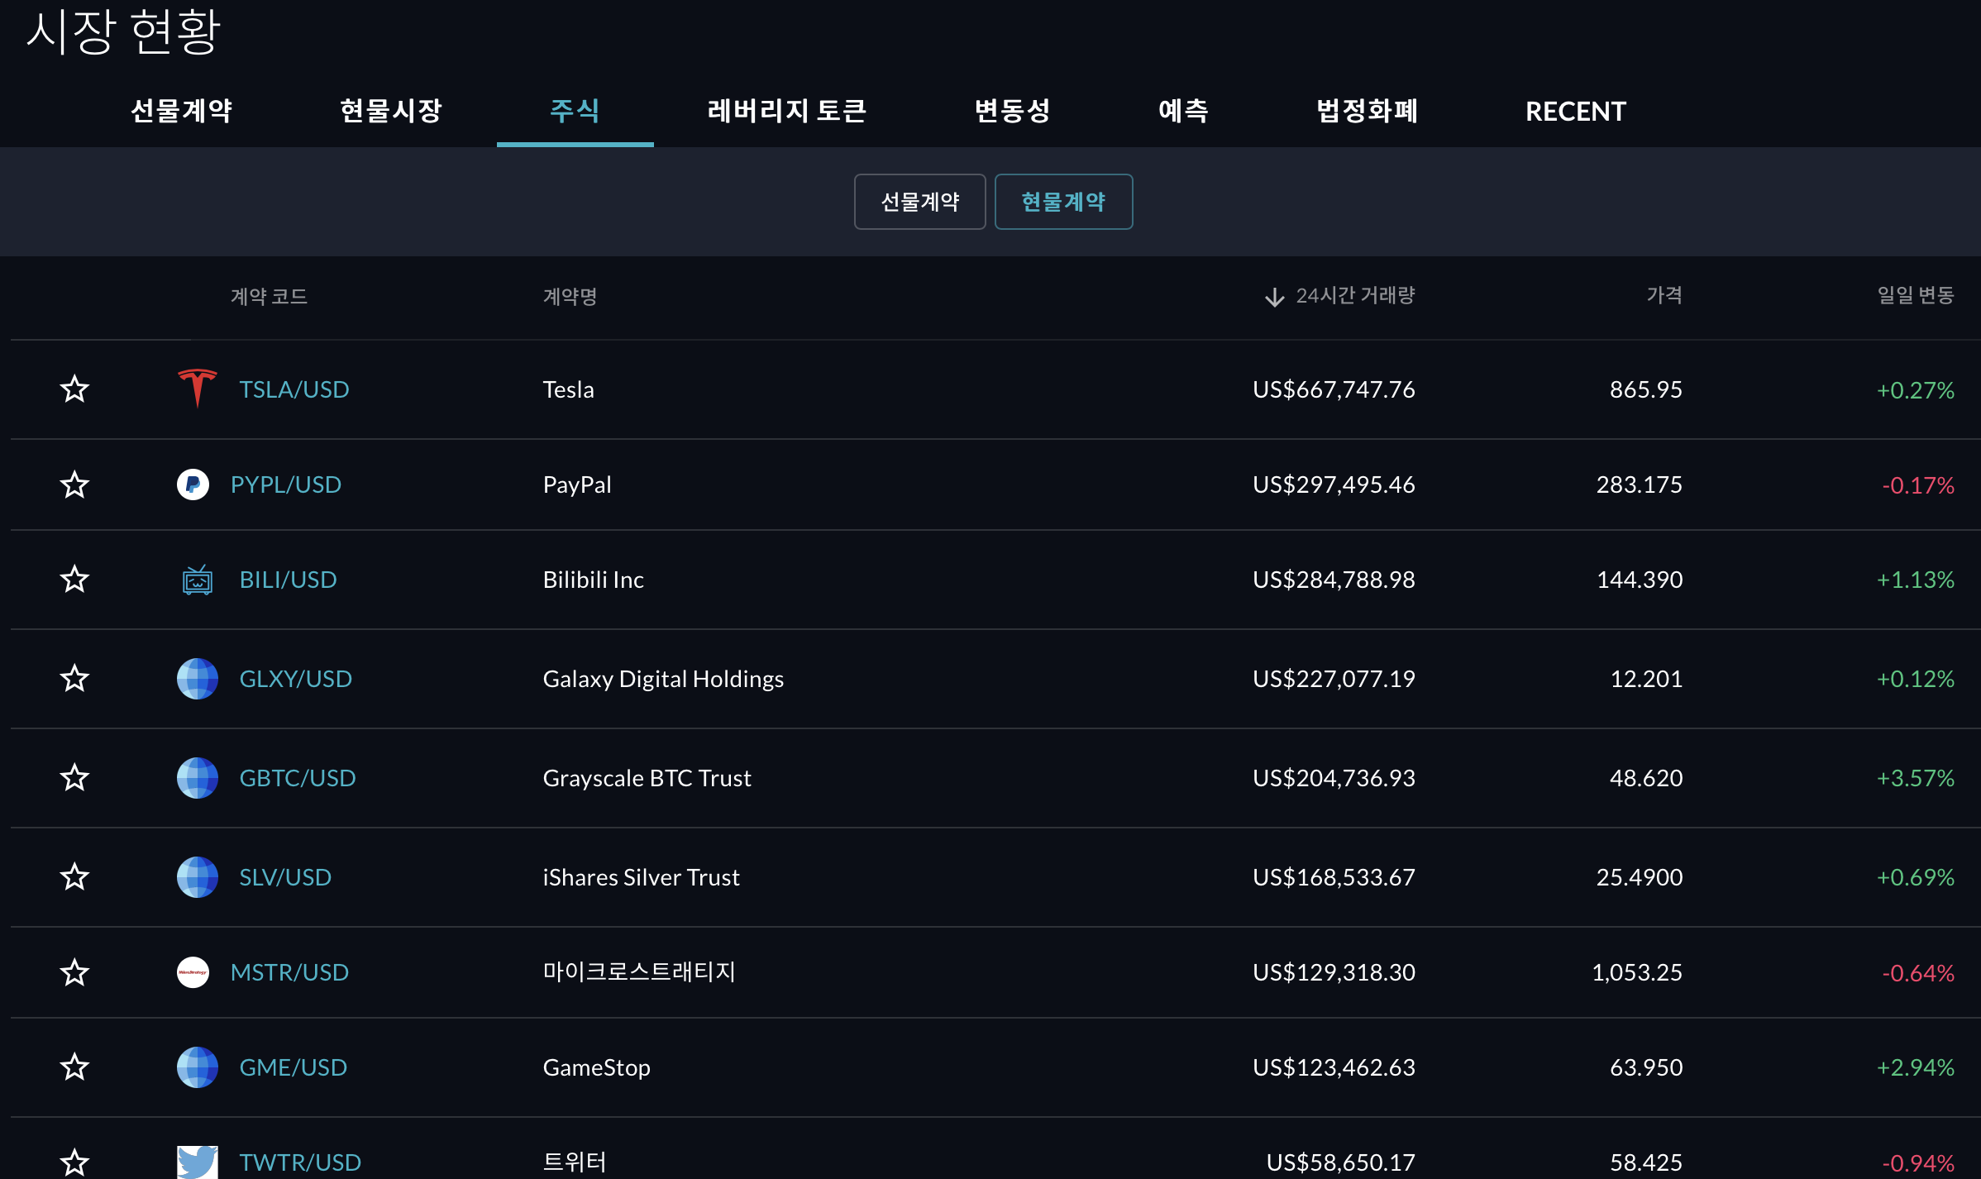Click the Tesla logo icon
The width and height of the screenshot is (1981, 1179).
tap(197, 388)
